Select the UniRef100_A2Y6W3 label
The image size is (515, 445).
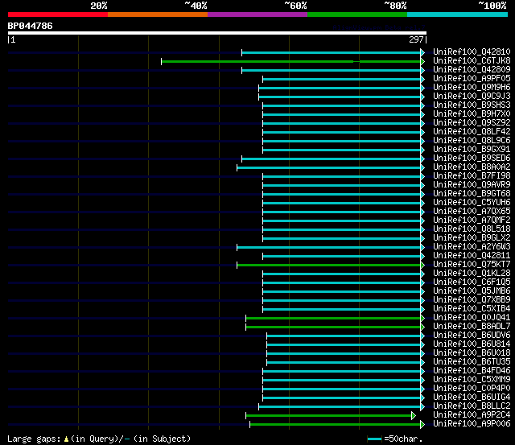[x=472, y=247]
